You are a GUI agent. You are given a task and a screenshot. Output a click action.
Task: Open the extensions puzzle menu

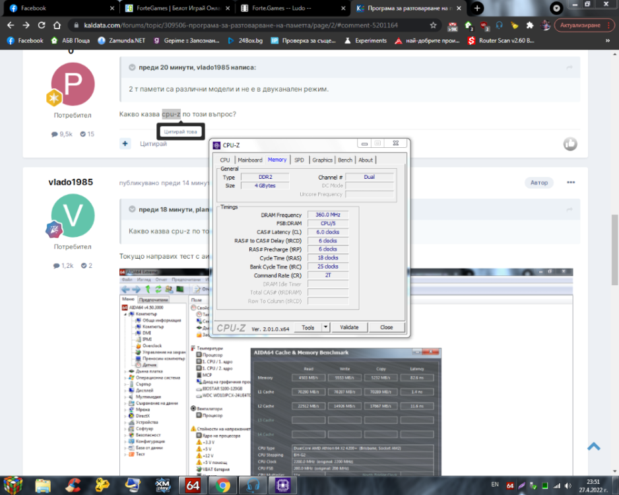[x=530, y=25]
